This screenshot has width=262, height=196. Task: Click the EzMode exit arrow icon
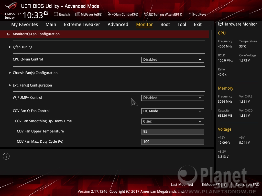pyautogui.click(x=224, y=185)
